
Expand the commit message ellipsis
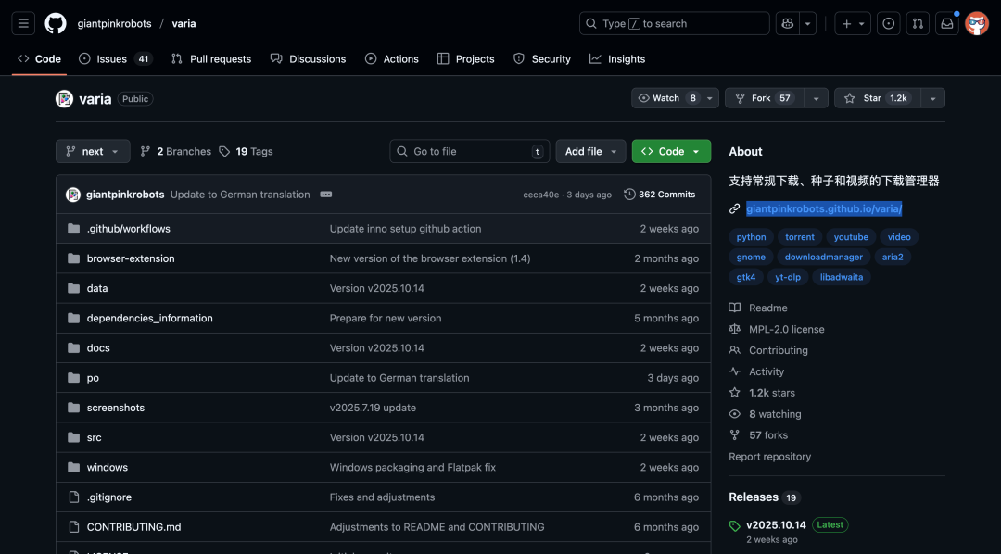[325, 195]
